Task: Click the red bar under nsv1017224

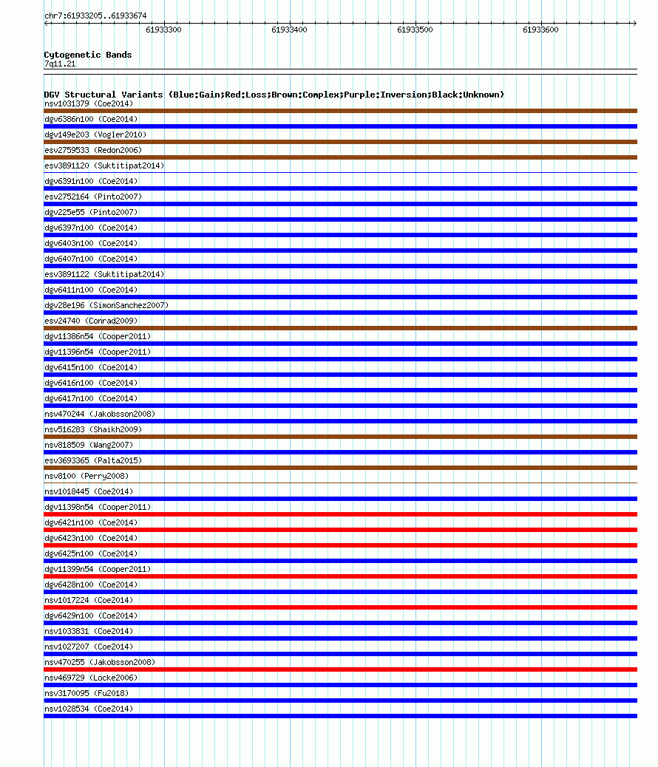Action: [x=340, y=607]
